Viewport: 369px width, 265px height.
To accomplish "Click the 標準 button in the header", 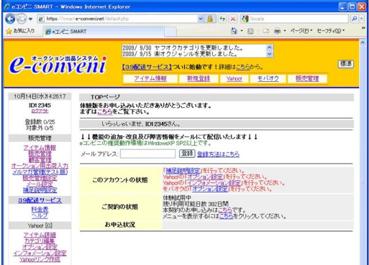I will pyautogui.click(x=346, y=64).
